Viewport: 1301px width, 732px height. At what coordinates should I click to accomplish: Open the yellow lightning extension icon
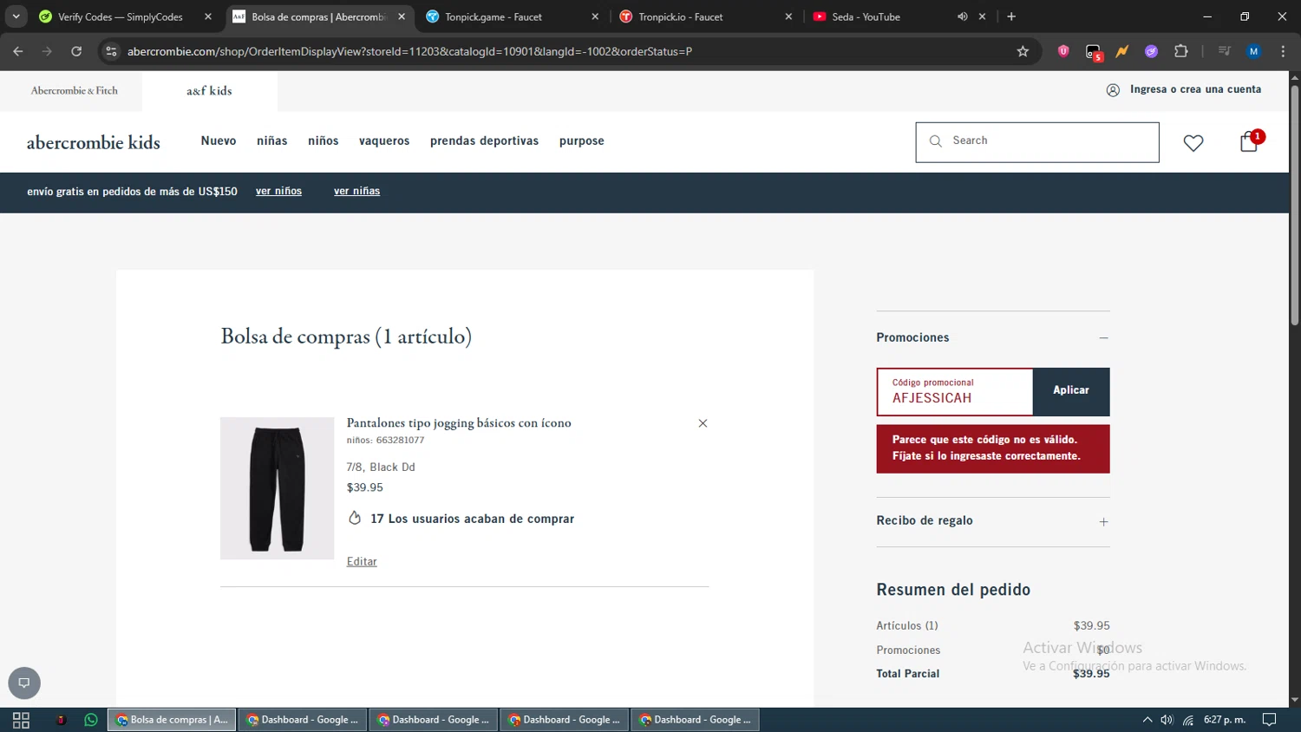point(1122,51)
